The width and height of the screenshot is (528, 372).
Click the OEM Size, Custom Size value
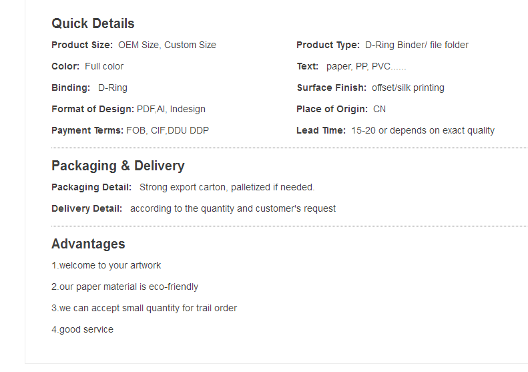[x=167, y=45]
